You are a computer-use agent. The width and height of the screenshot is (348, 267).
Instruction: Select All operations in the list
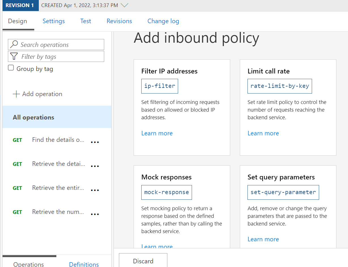click(57, 117)
